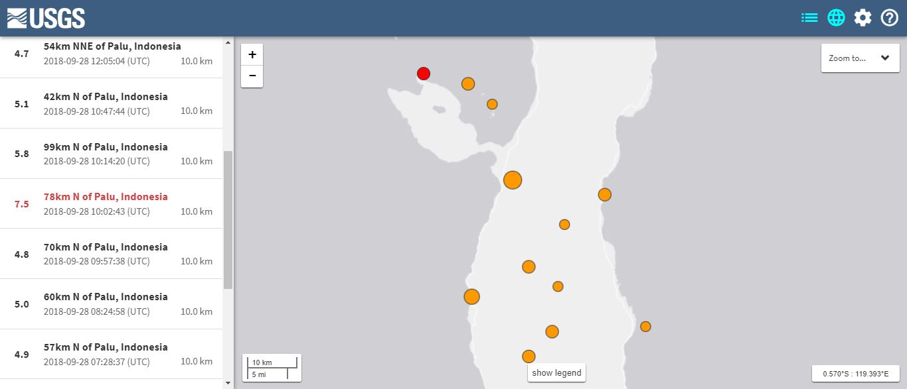Toggle the earthquake list view icon
Screen dimensions: 907x389
click(809, 18)
